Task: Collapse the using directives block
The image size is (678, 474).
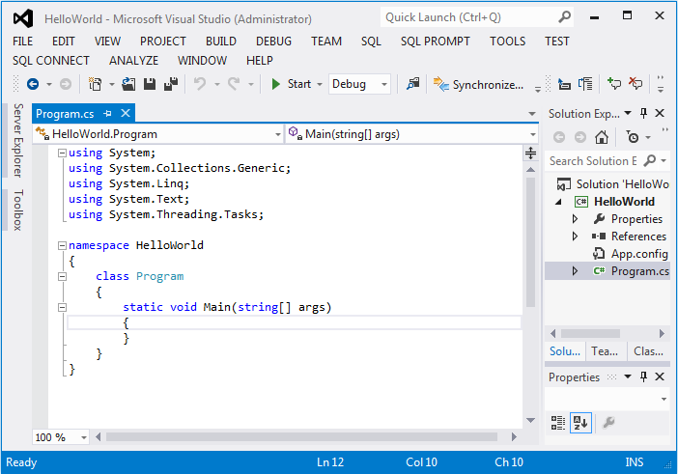Action: (62, 153)
